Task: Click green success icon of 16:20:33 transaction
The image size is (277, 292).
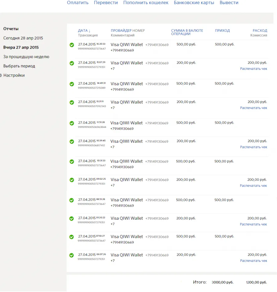Action: [72, 45]
